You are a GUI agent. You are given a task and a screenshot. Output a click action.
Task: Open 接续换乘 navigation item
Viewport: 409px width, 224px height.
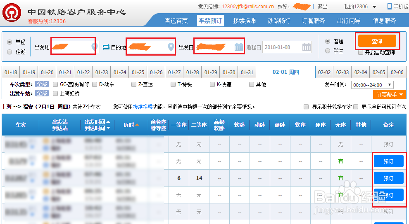tap(245, 21)
